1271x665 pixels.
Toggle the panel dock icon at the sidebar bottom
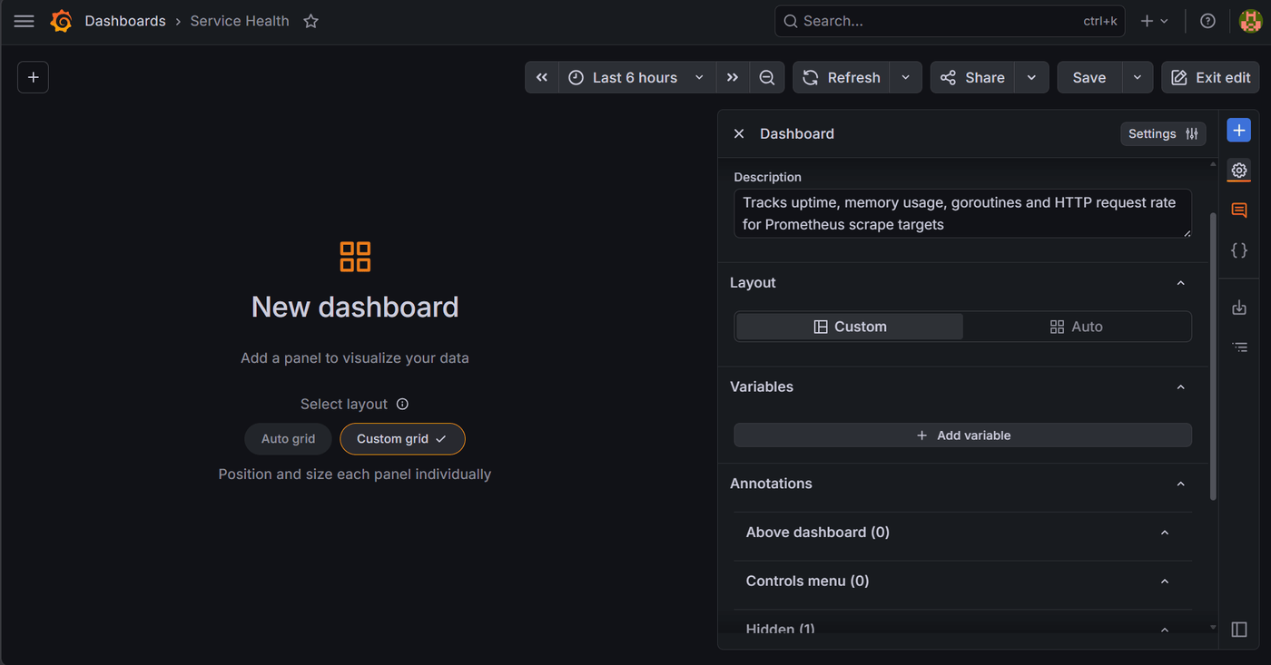(x=1239, y=630)
